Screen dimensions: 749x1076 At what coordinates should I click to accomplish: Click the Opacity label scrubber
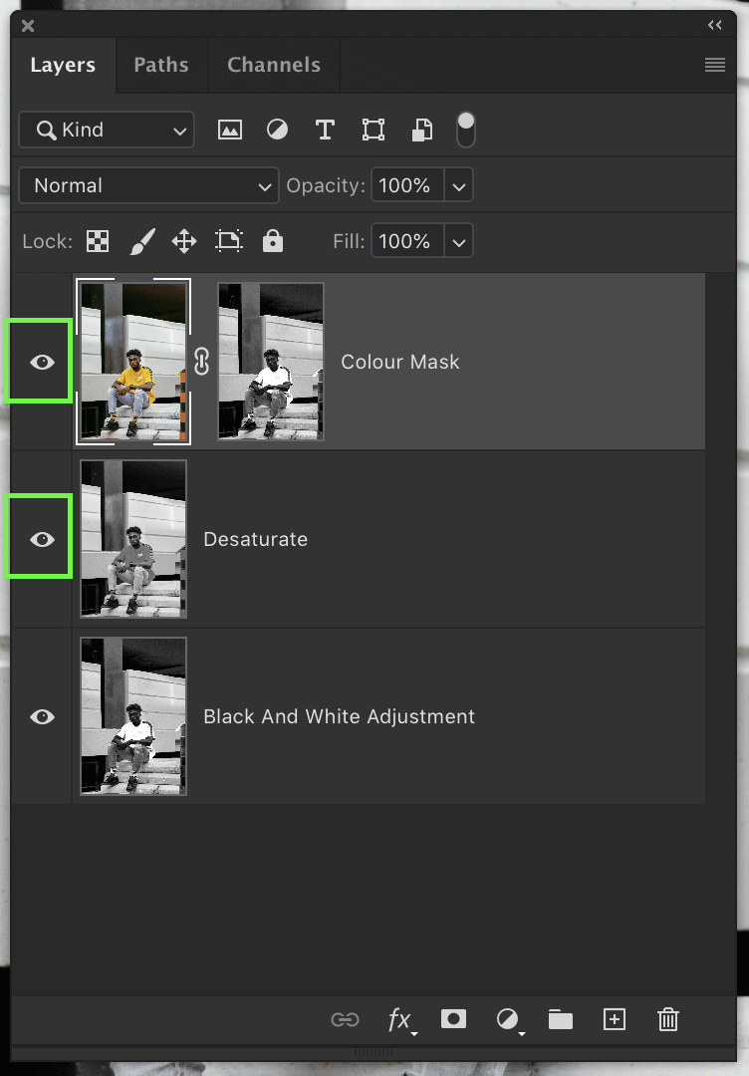(x=326, y=185)
